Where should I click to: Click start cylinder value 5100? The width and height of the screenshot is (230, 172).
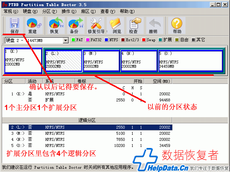click(x=120, y=133)
